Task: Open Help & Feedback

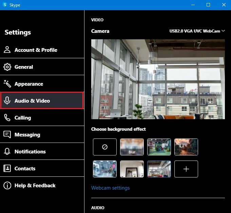Action: pos(42,185)
